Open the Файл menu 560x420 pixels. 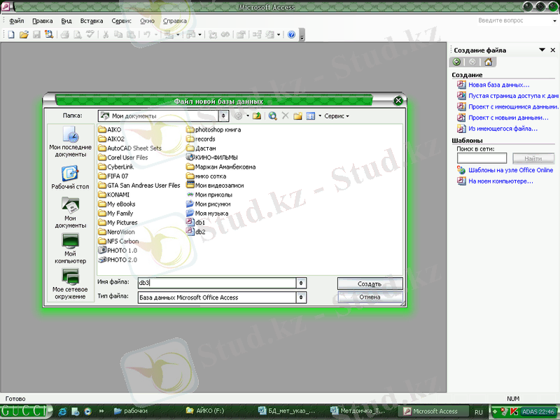pyautogui.click(x=16, y=21)
